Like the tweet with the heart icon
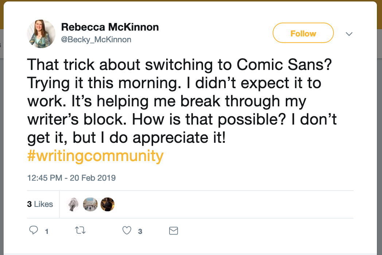 (126, 231)
